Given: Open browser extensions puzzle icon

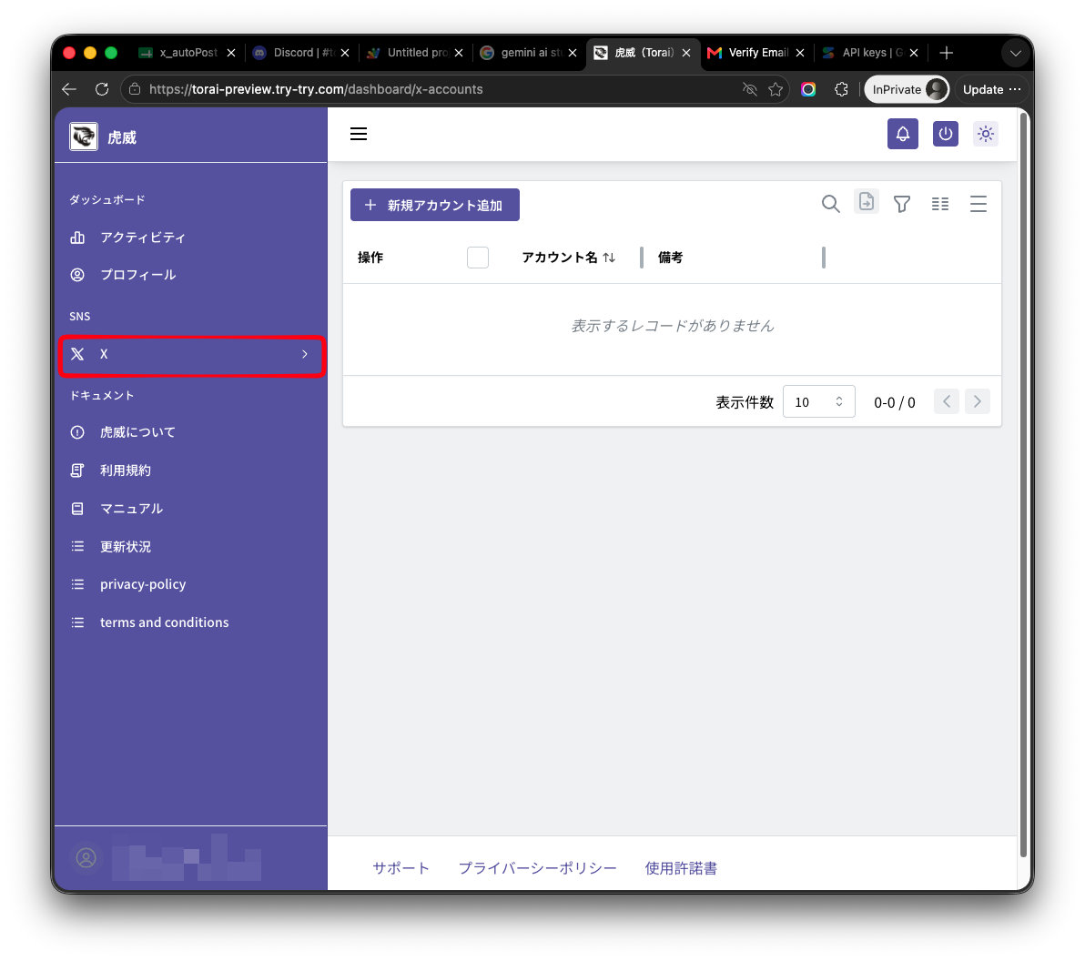Looking at the screenshot, I should (x=841, y=89).
